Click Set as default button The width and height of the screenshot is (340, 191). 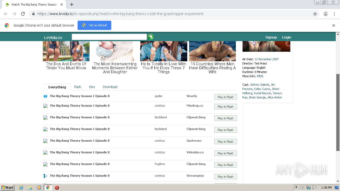click(94, 25)
